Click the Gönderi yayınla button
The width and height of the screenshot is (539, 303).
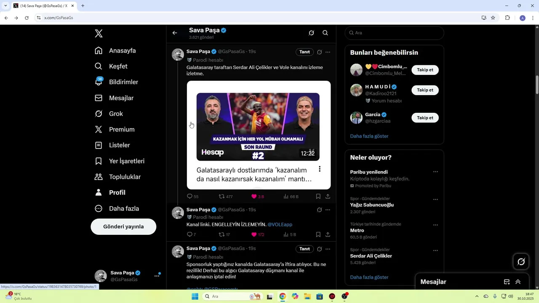click(x=123, y=226)
